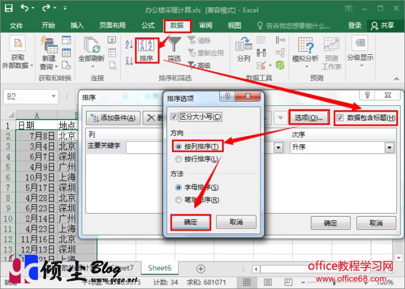
Task: Expand What-If Analysis dropdown arrow
Action: [307, 67]
